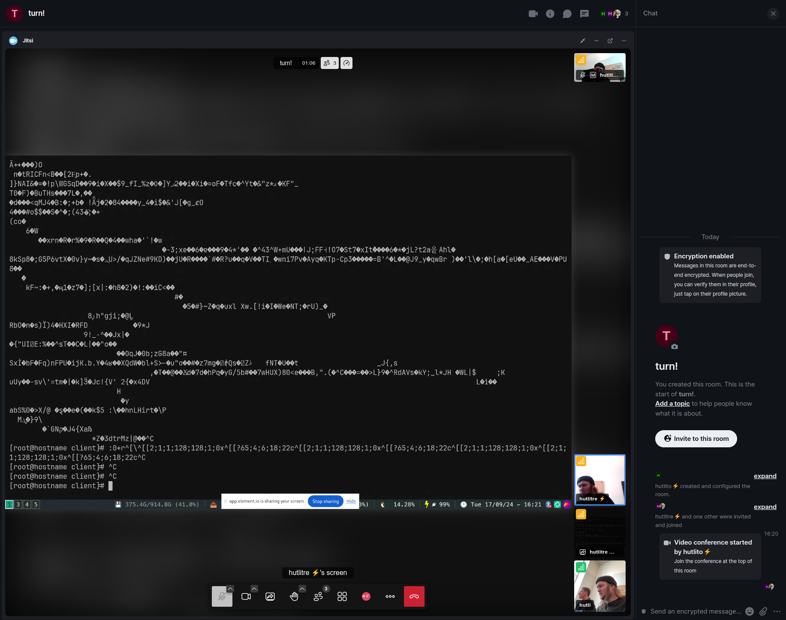This screenshot has height=620, width=786.
Task: Expand video settings arrow above camera
Action: click(x=254, y=589)
